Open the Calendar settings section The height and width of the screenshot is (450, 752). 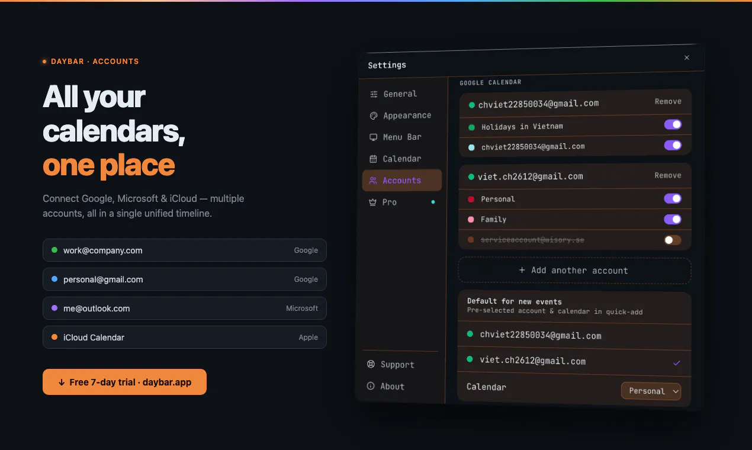click(401, 159)
